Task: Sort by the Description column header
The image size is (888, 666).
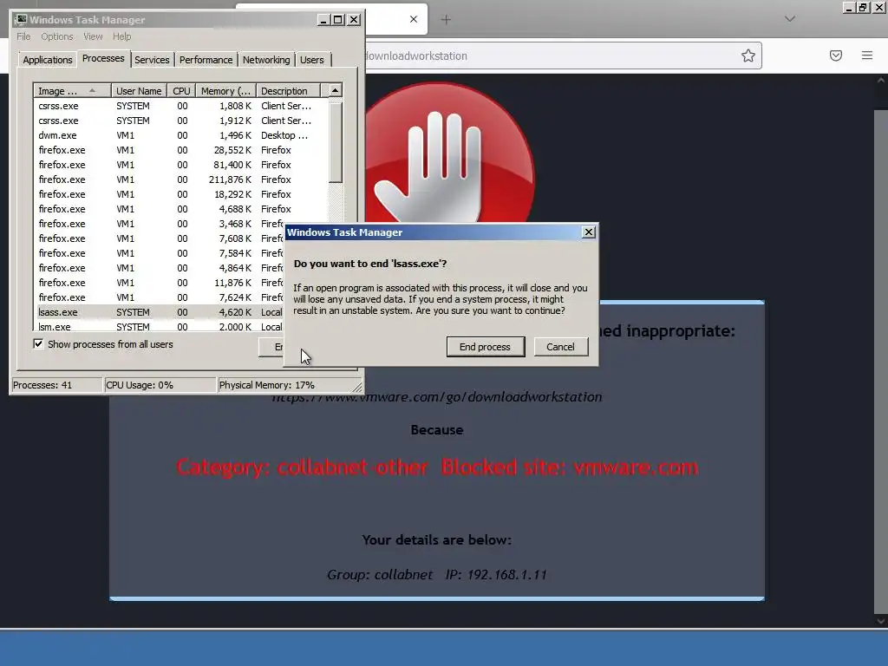Action: 288,90
